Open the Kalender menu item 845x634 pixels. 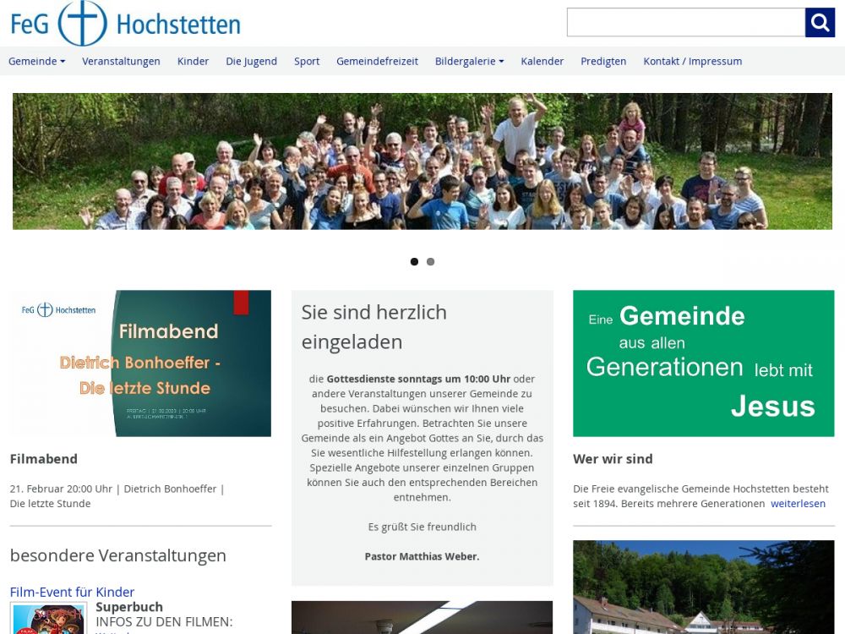pyautogui.click(x=542, y=61)
